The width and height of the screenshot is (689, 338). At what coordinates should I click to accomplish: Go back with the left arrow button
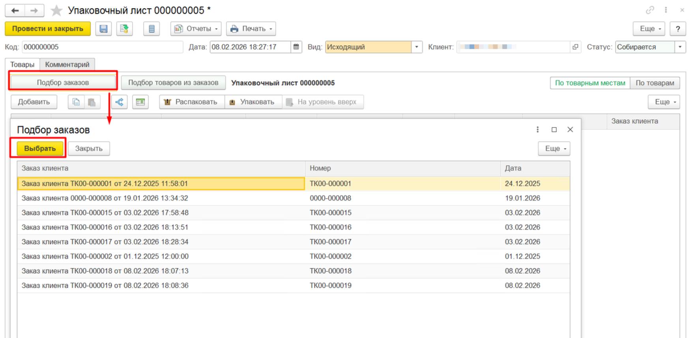point(15,11)
